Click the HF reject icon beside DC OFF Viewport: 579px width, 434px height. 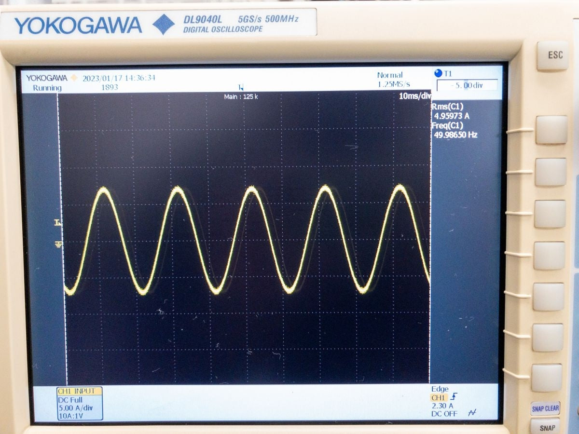472,413
